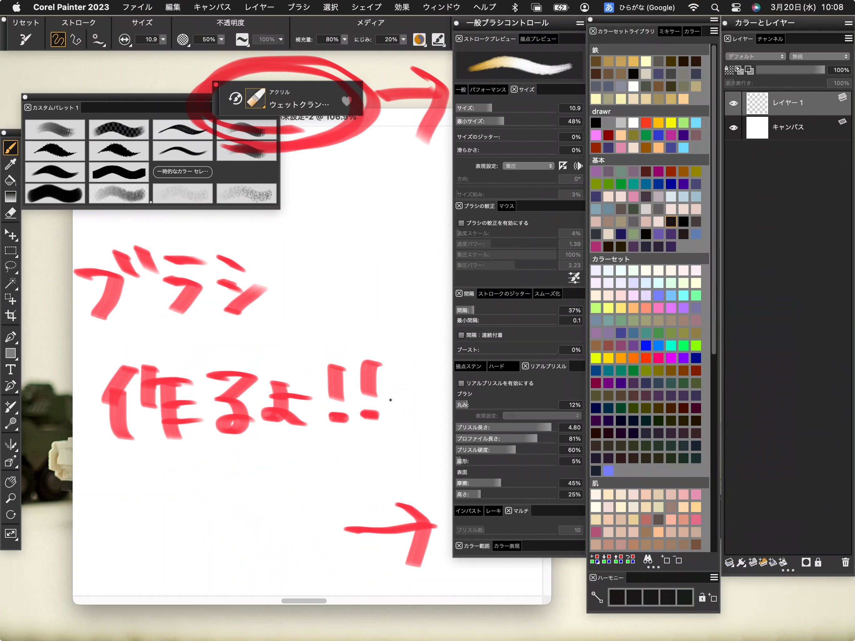
Task: Select the Brush tool in toolbox
Action: (x=10, y=148)
